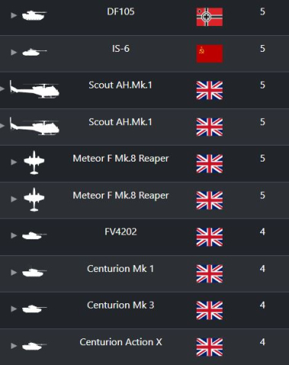This screenshot has width=289, height=365.
Task: Click the Soviet flag in IS-6 row
Action: click(x=210, y=53)
